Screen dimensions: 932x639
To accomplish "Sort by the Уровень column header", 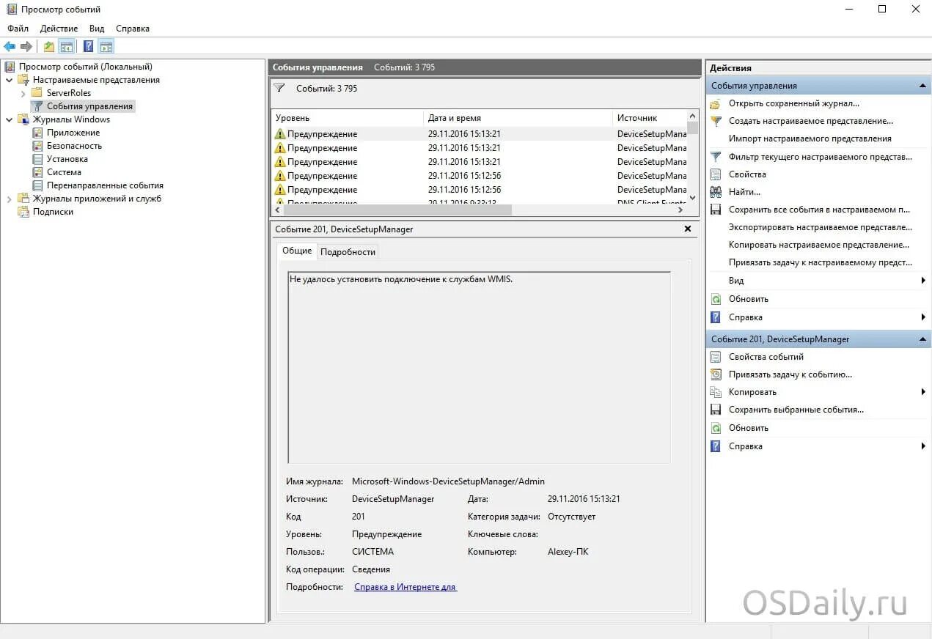I will tap(347, 118).
